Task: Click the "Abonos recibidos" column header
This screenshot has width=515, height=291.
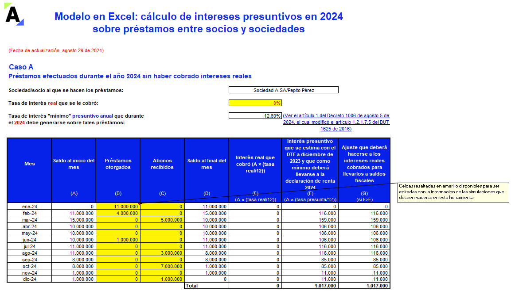Action: pyautogui.click(x=162, y=170)
